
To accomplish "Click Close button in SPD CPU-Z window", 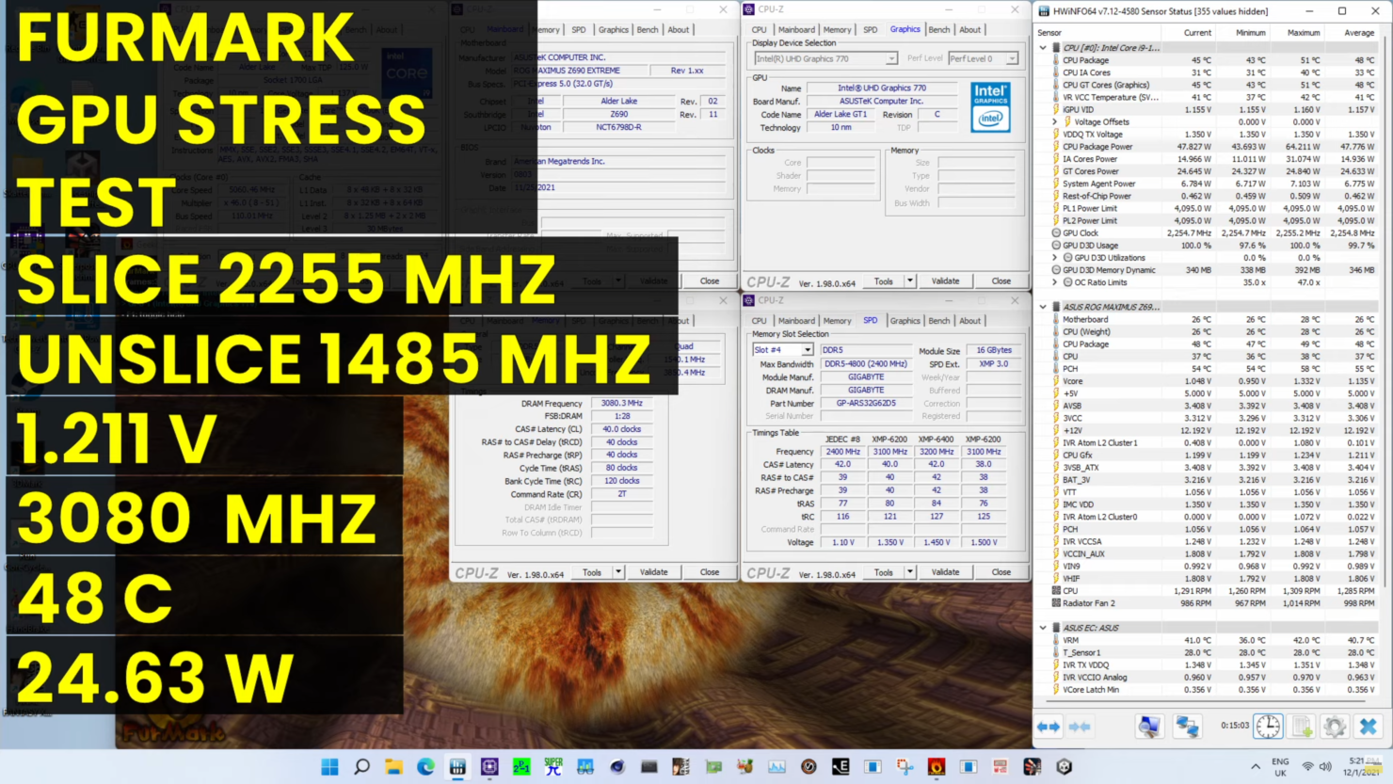I will pyautogui.click(x=1001, y=572).
